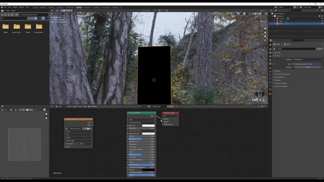Open Object properties tab icon
This screenshot has width=324, height=182.
click(270, 68)
